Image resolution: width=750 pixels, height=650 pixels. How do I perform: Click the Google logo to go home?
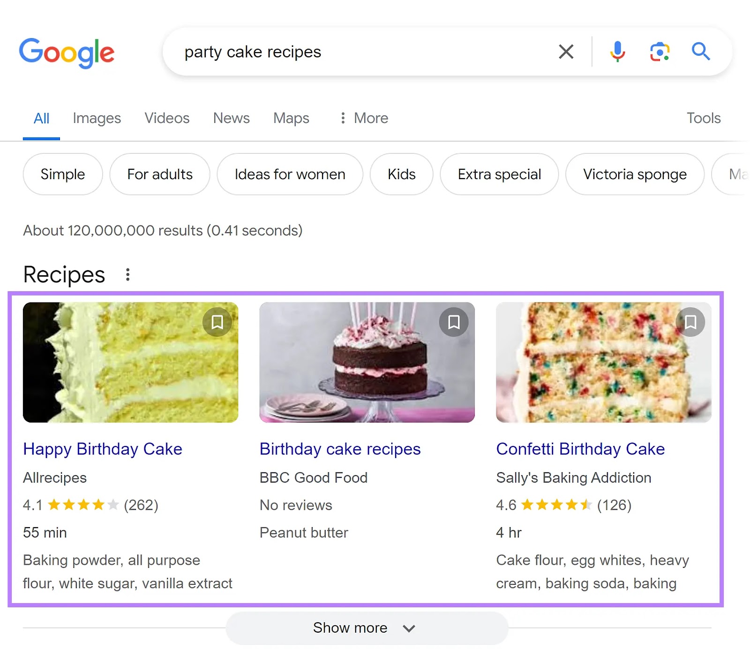[x=67, y=52]
